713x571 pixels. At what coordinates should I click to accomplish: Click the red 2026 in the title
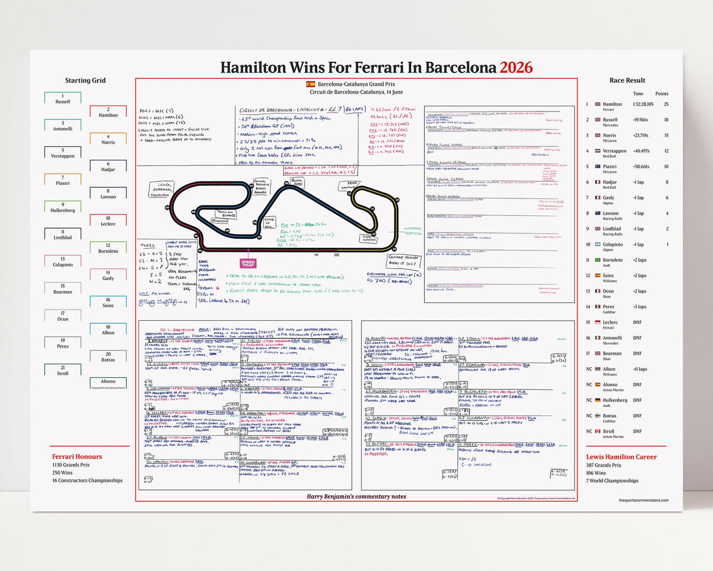point(516,67)
